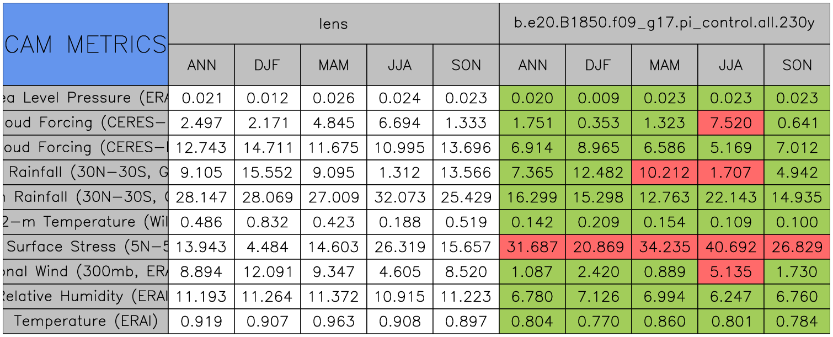Viewport: 833px width, 337px height.
Task: Click the green 0.142 cell
Action: [x=532, y=222]
